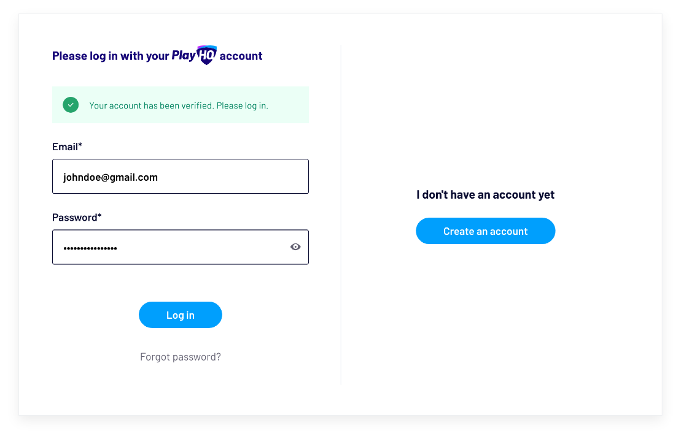Click the green verified checkmark icon
The image size is (681, 439).
(71, 105)
